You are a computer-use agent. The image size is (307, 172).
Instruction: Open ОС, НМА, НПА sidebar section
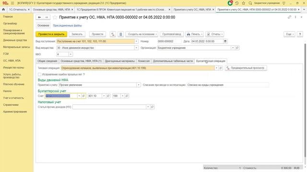12,61
